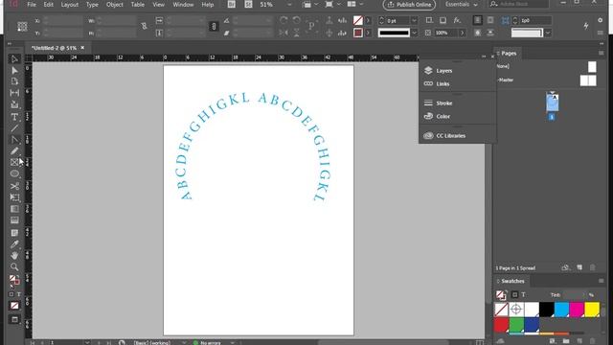
Task: Open the Layout menu
Action: tap(70, 5)
